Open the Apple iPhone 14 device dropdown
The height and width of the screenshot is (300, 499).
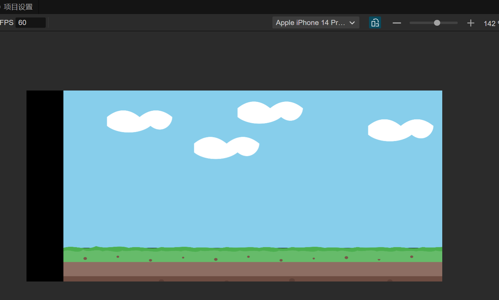click(x=316, y=23)
